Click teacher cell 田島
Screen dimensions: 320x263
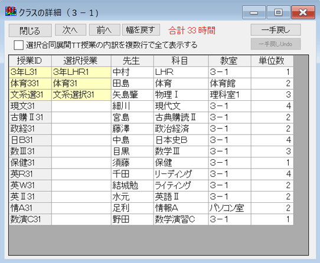[x=132, y=83]
